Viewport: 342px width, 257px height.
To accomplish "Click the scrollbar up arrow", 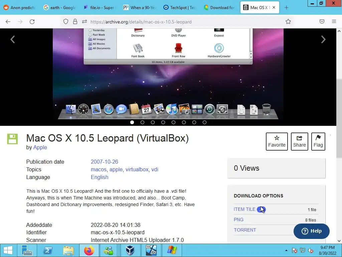I will pyautogui.click(x=339, y=31).
